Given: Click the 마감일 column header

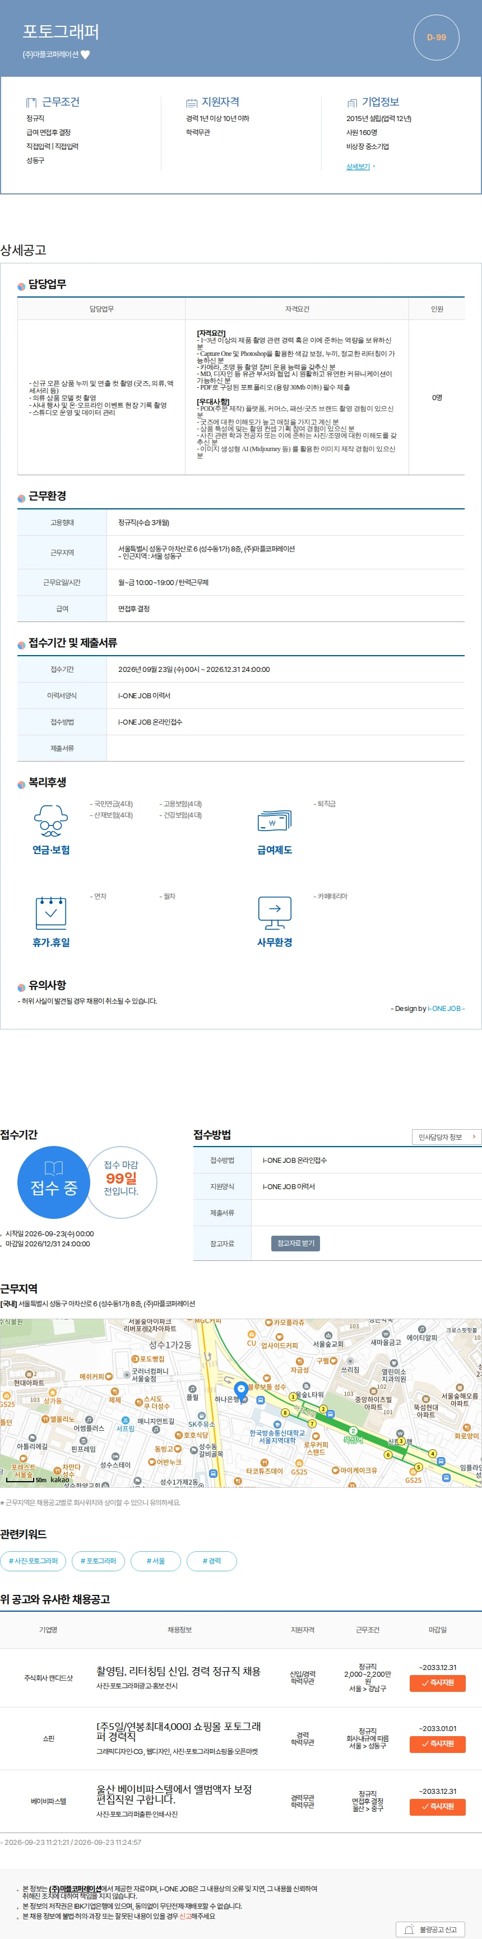Looking at the screenshot, I should pos(438,1630).
